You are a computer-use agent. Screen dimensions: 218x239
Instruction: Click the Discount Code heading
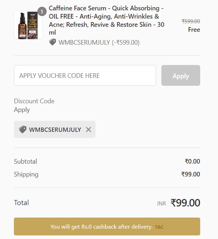(x=34, y=101)
